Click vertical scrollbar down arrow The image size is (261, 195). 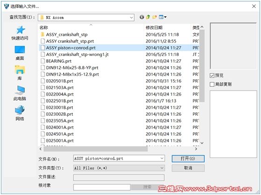coord(202,143)
